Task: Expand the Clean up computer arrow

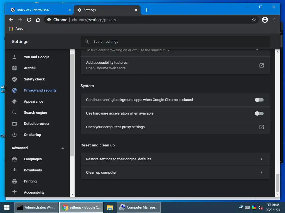Action: (x=262, y=173)
